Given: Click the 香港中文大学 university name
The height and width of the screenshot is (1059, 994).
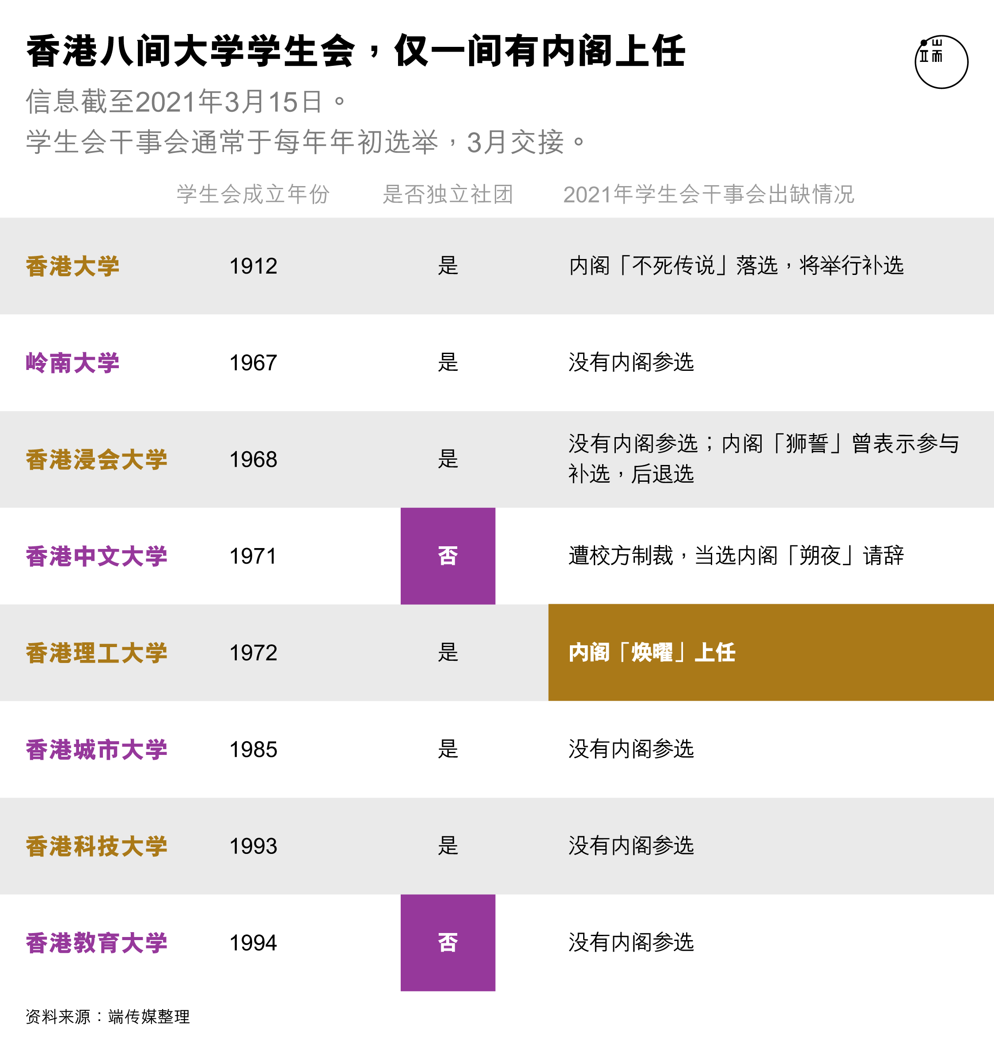Looking at the screenshot, I should pos(96,556).
